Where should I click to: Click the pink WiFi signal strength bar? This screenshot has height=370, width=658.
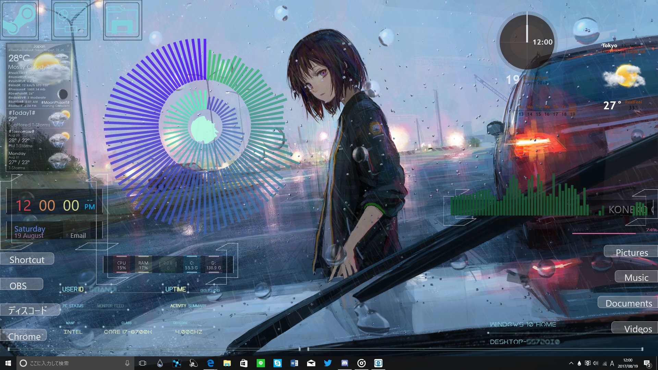tap(604, 233)
